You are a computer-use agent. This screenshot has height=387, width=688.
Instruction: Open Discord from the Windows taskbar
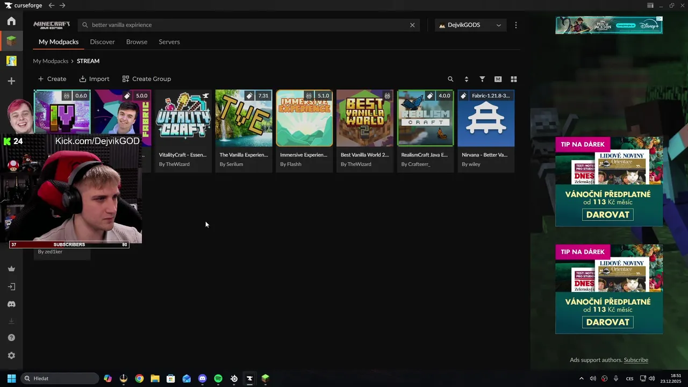(x=202, y=378)
